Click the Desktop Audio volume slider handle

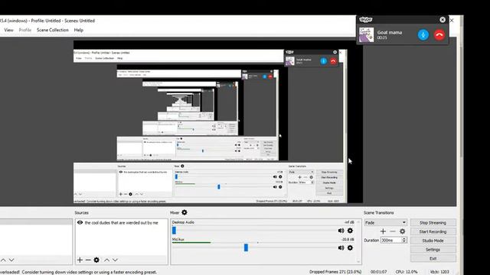coord(174,231)
